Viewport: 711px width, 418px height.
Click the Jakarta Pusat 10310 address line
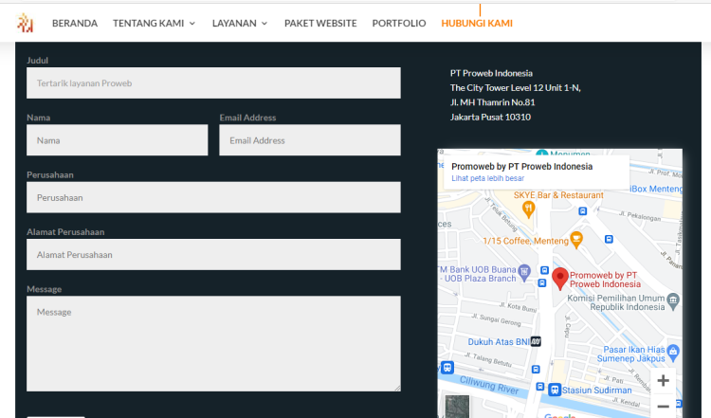(490, 117)
